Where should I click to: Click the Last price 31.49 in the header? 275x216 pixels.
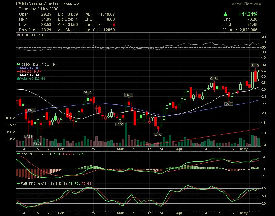[x=252, y=25]
